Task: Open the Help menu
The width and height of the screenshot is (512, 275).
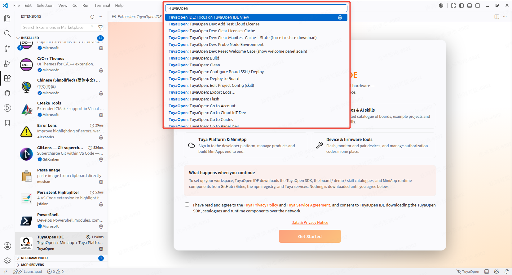Action: [x=119, y=6]
